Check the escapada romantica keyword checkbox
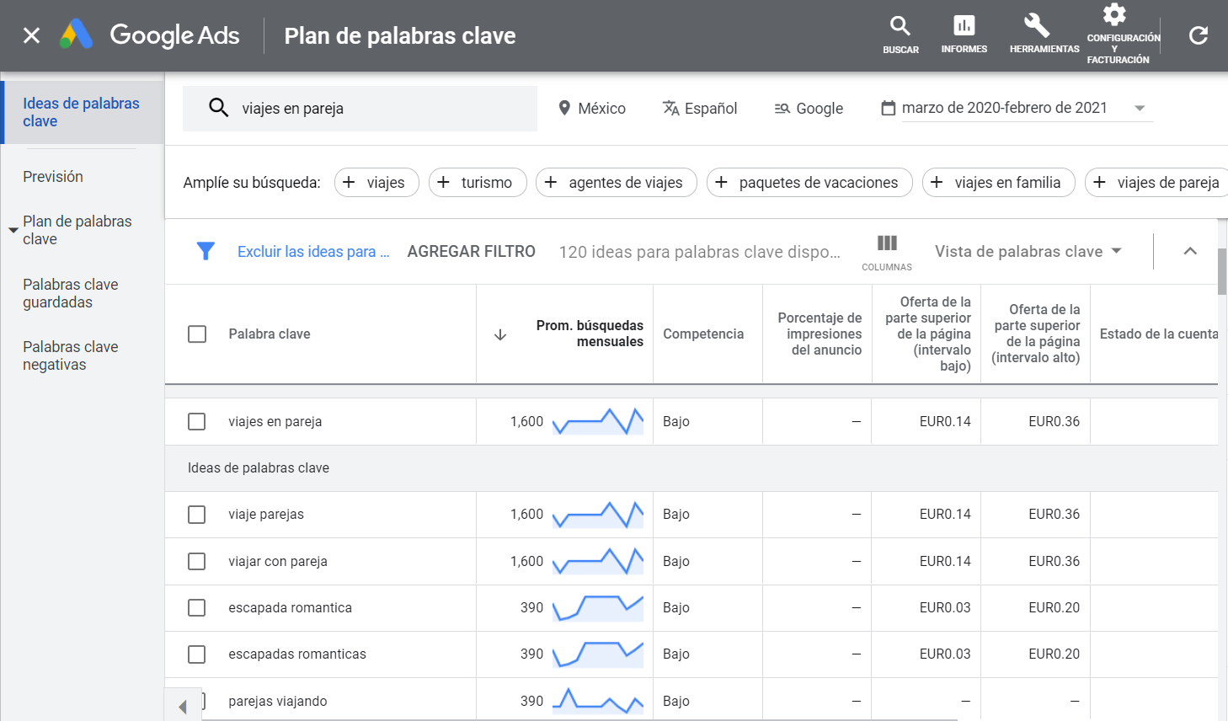 point(196,607)
